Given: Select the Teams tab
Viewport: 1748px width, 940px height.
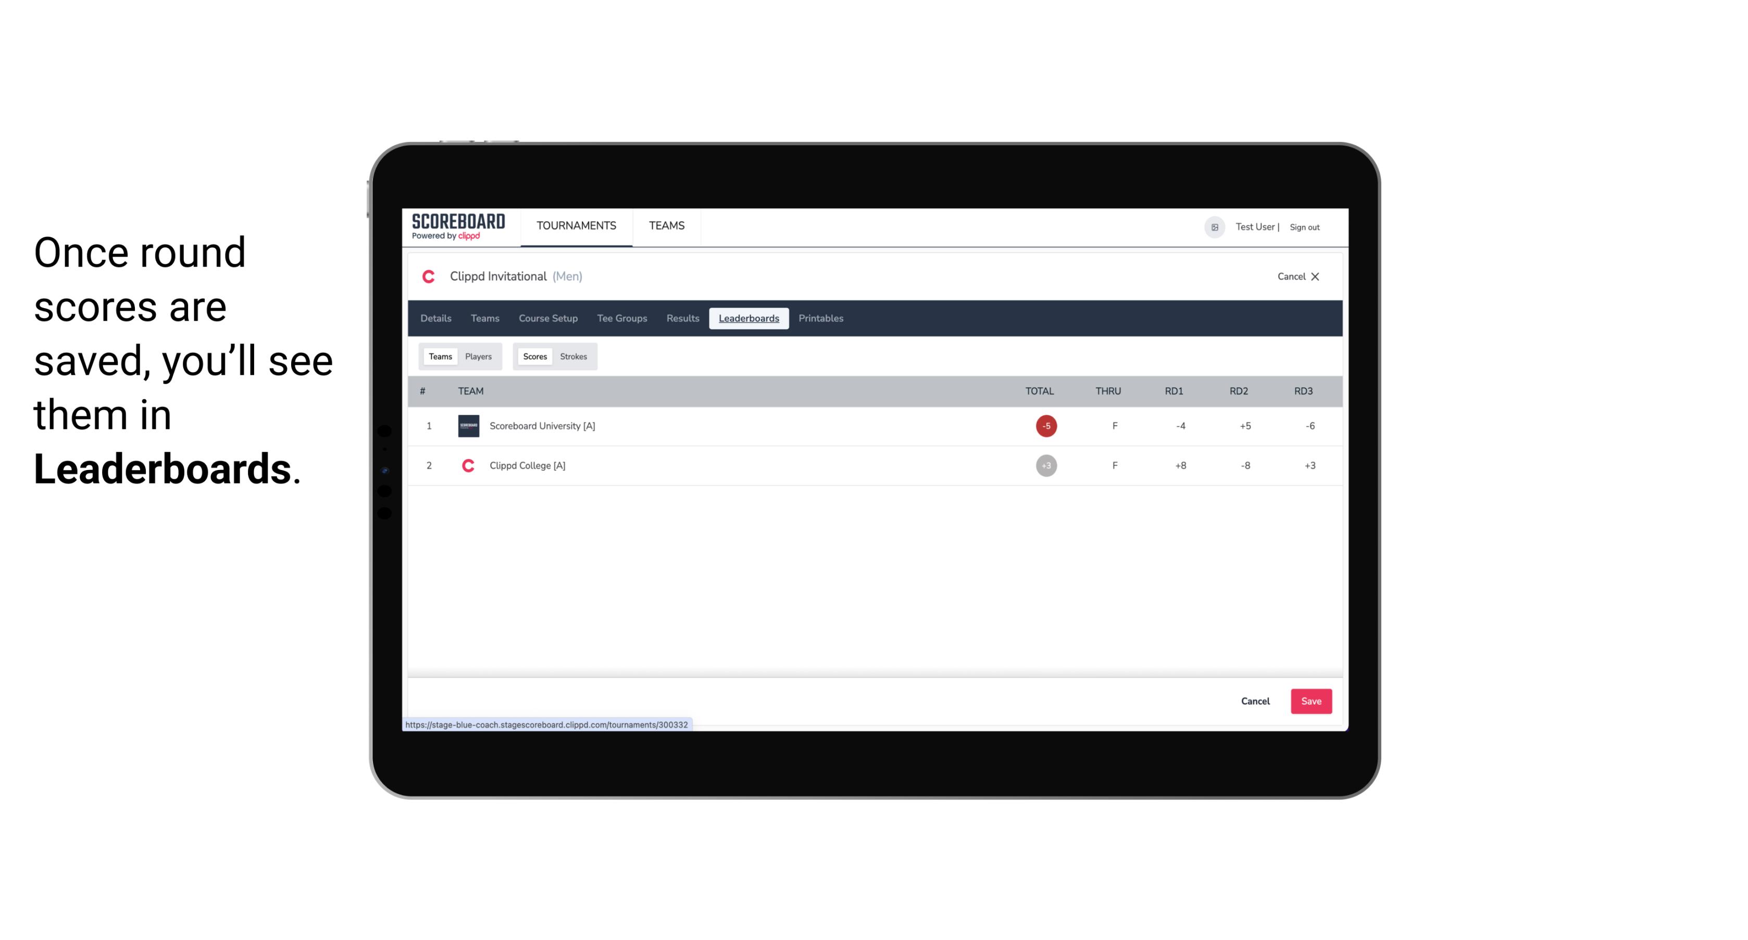Looking at the screenshot, I should [439, 357].
